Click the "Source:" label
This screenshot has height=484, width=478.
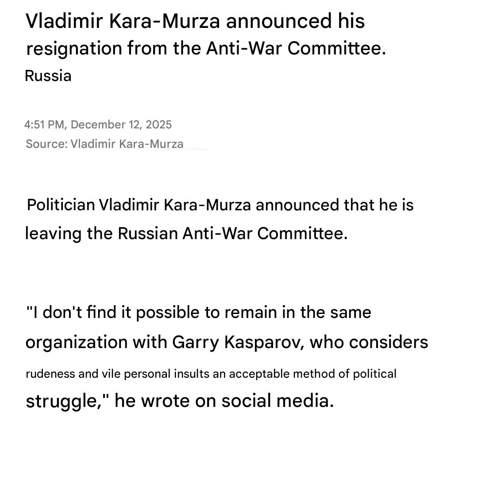coord(46,144)
